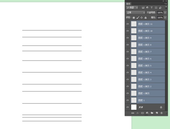
Task: Click the add layer mask icon
Action: pos(143,113)
